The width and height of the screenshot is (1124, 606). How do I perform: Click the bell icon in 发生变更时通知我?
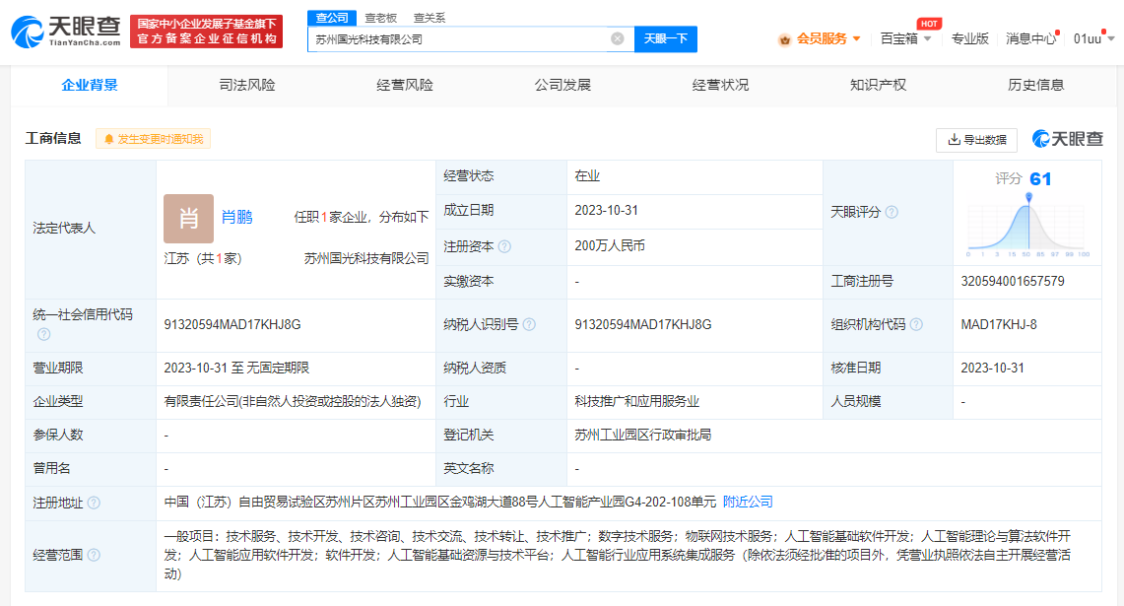point(108,139)
